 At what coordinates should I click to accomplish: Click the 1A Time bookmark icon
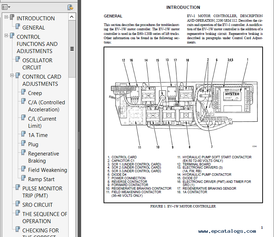[23, 134]
